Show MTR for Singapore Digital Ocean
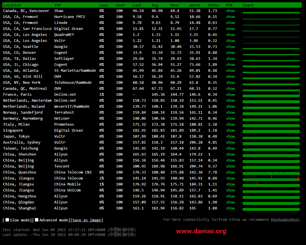 [x=230, y=130]
